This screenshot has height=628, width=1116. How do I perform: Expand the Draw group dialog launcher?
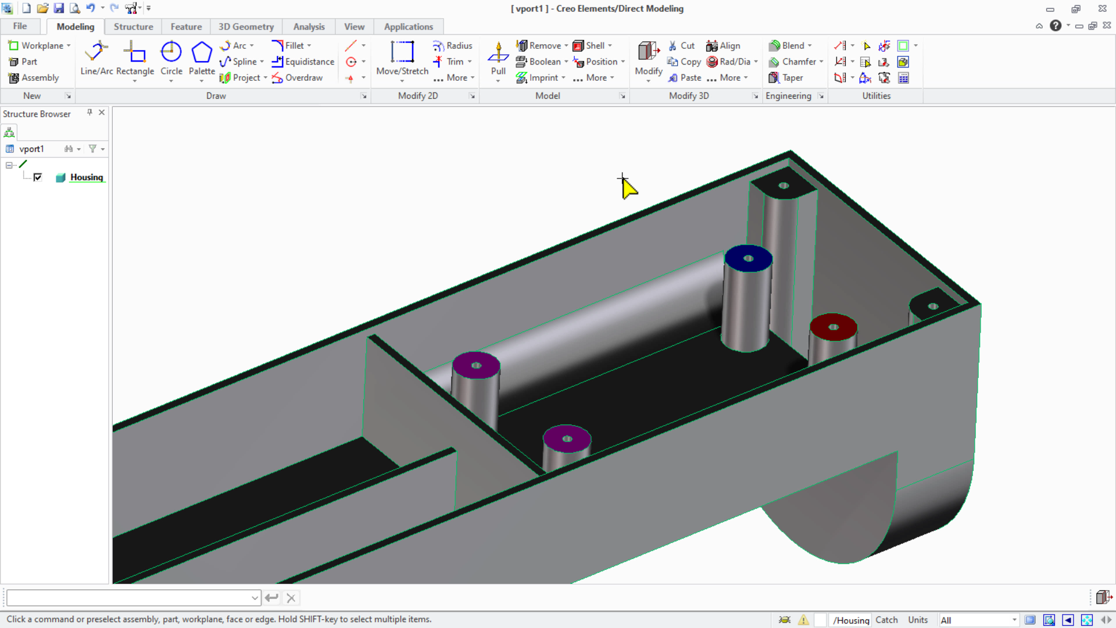364,96
